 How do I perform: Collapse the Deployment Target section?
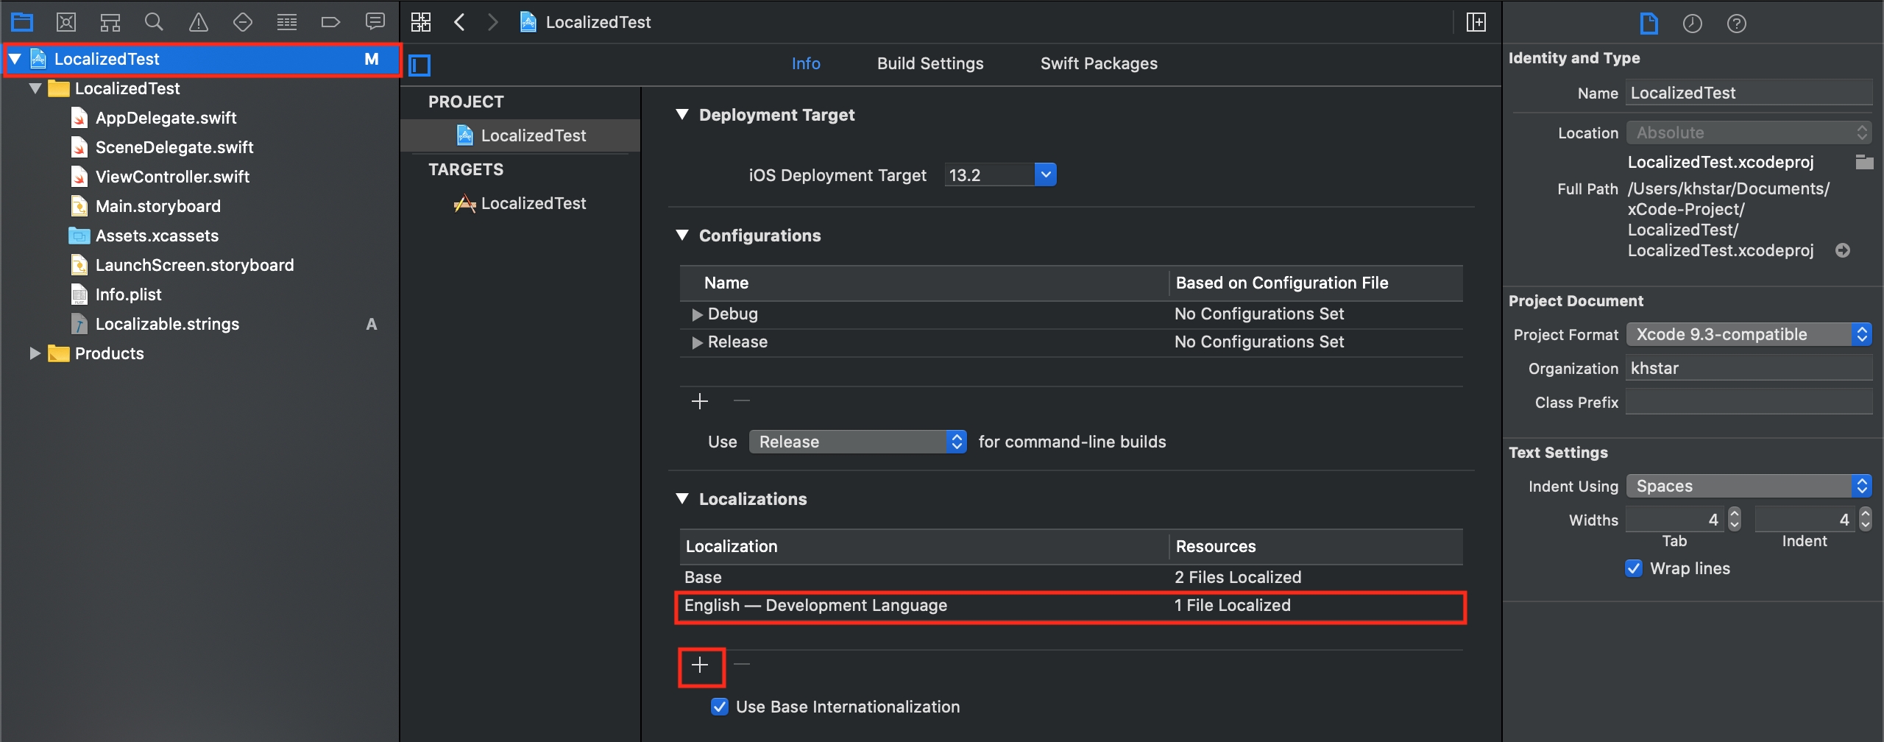point(682,115)
